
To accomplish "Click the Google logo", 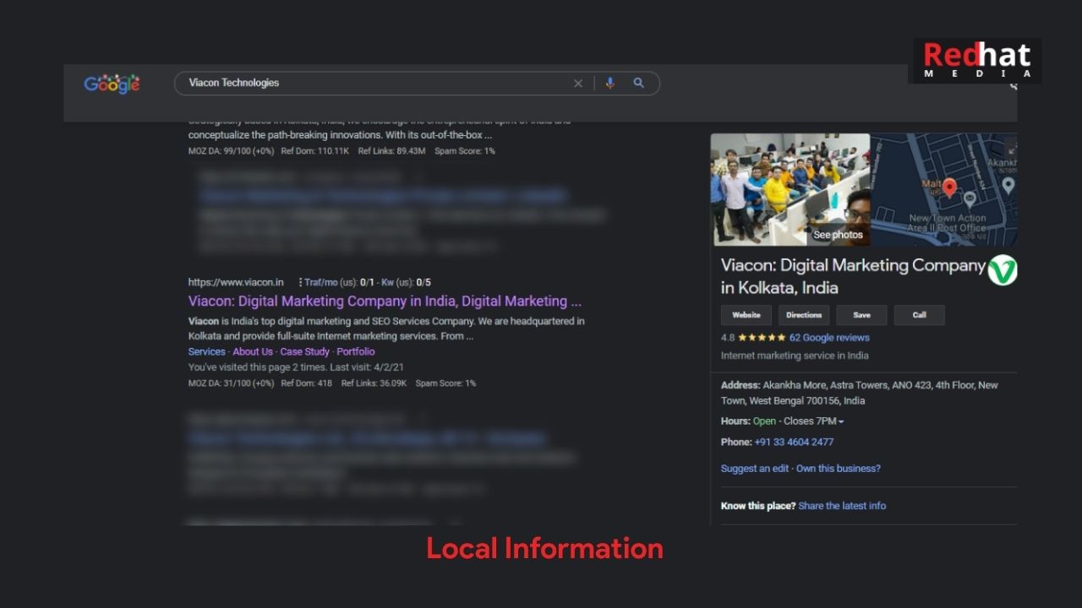I will [112, 84].
